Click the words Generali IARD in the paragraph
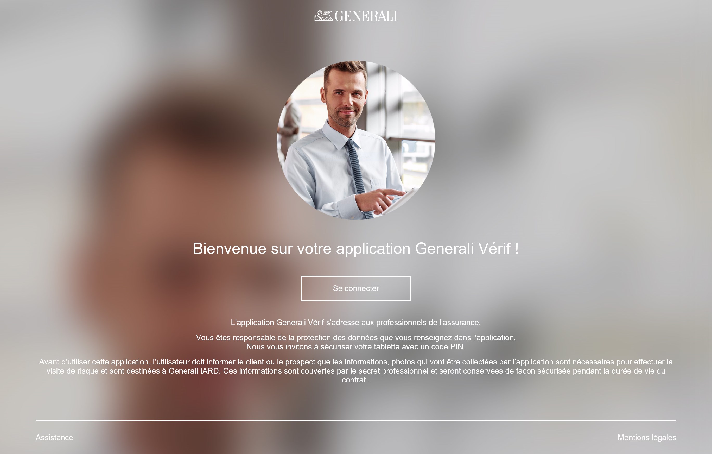This screenshot has width=712, height=454. coord(194,371)
